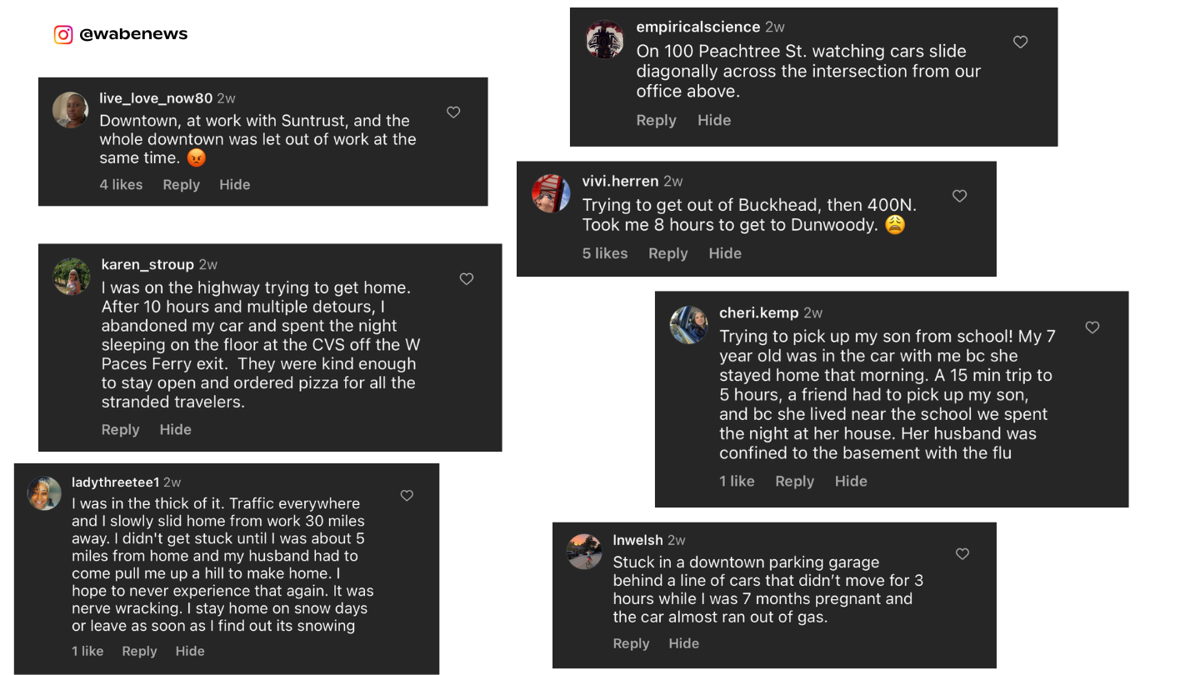The image size is (1200, 675).
Task: Tap heart on ladythreetee1's comment
Action: [407, 496]
